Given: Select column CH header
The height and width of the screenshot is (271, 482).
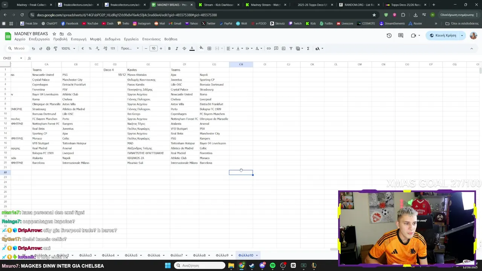Looking at the screenshot, I should point(241,64).
